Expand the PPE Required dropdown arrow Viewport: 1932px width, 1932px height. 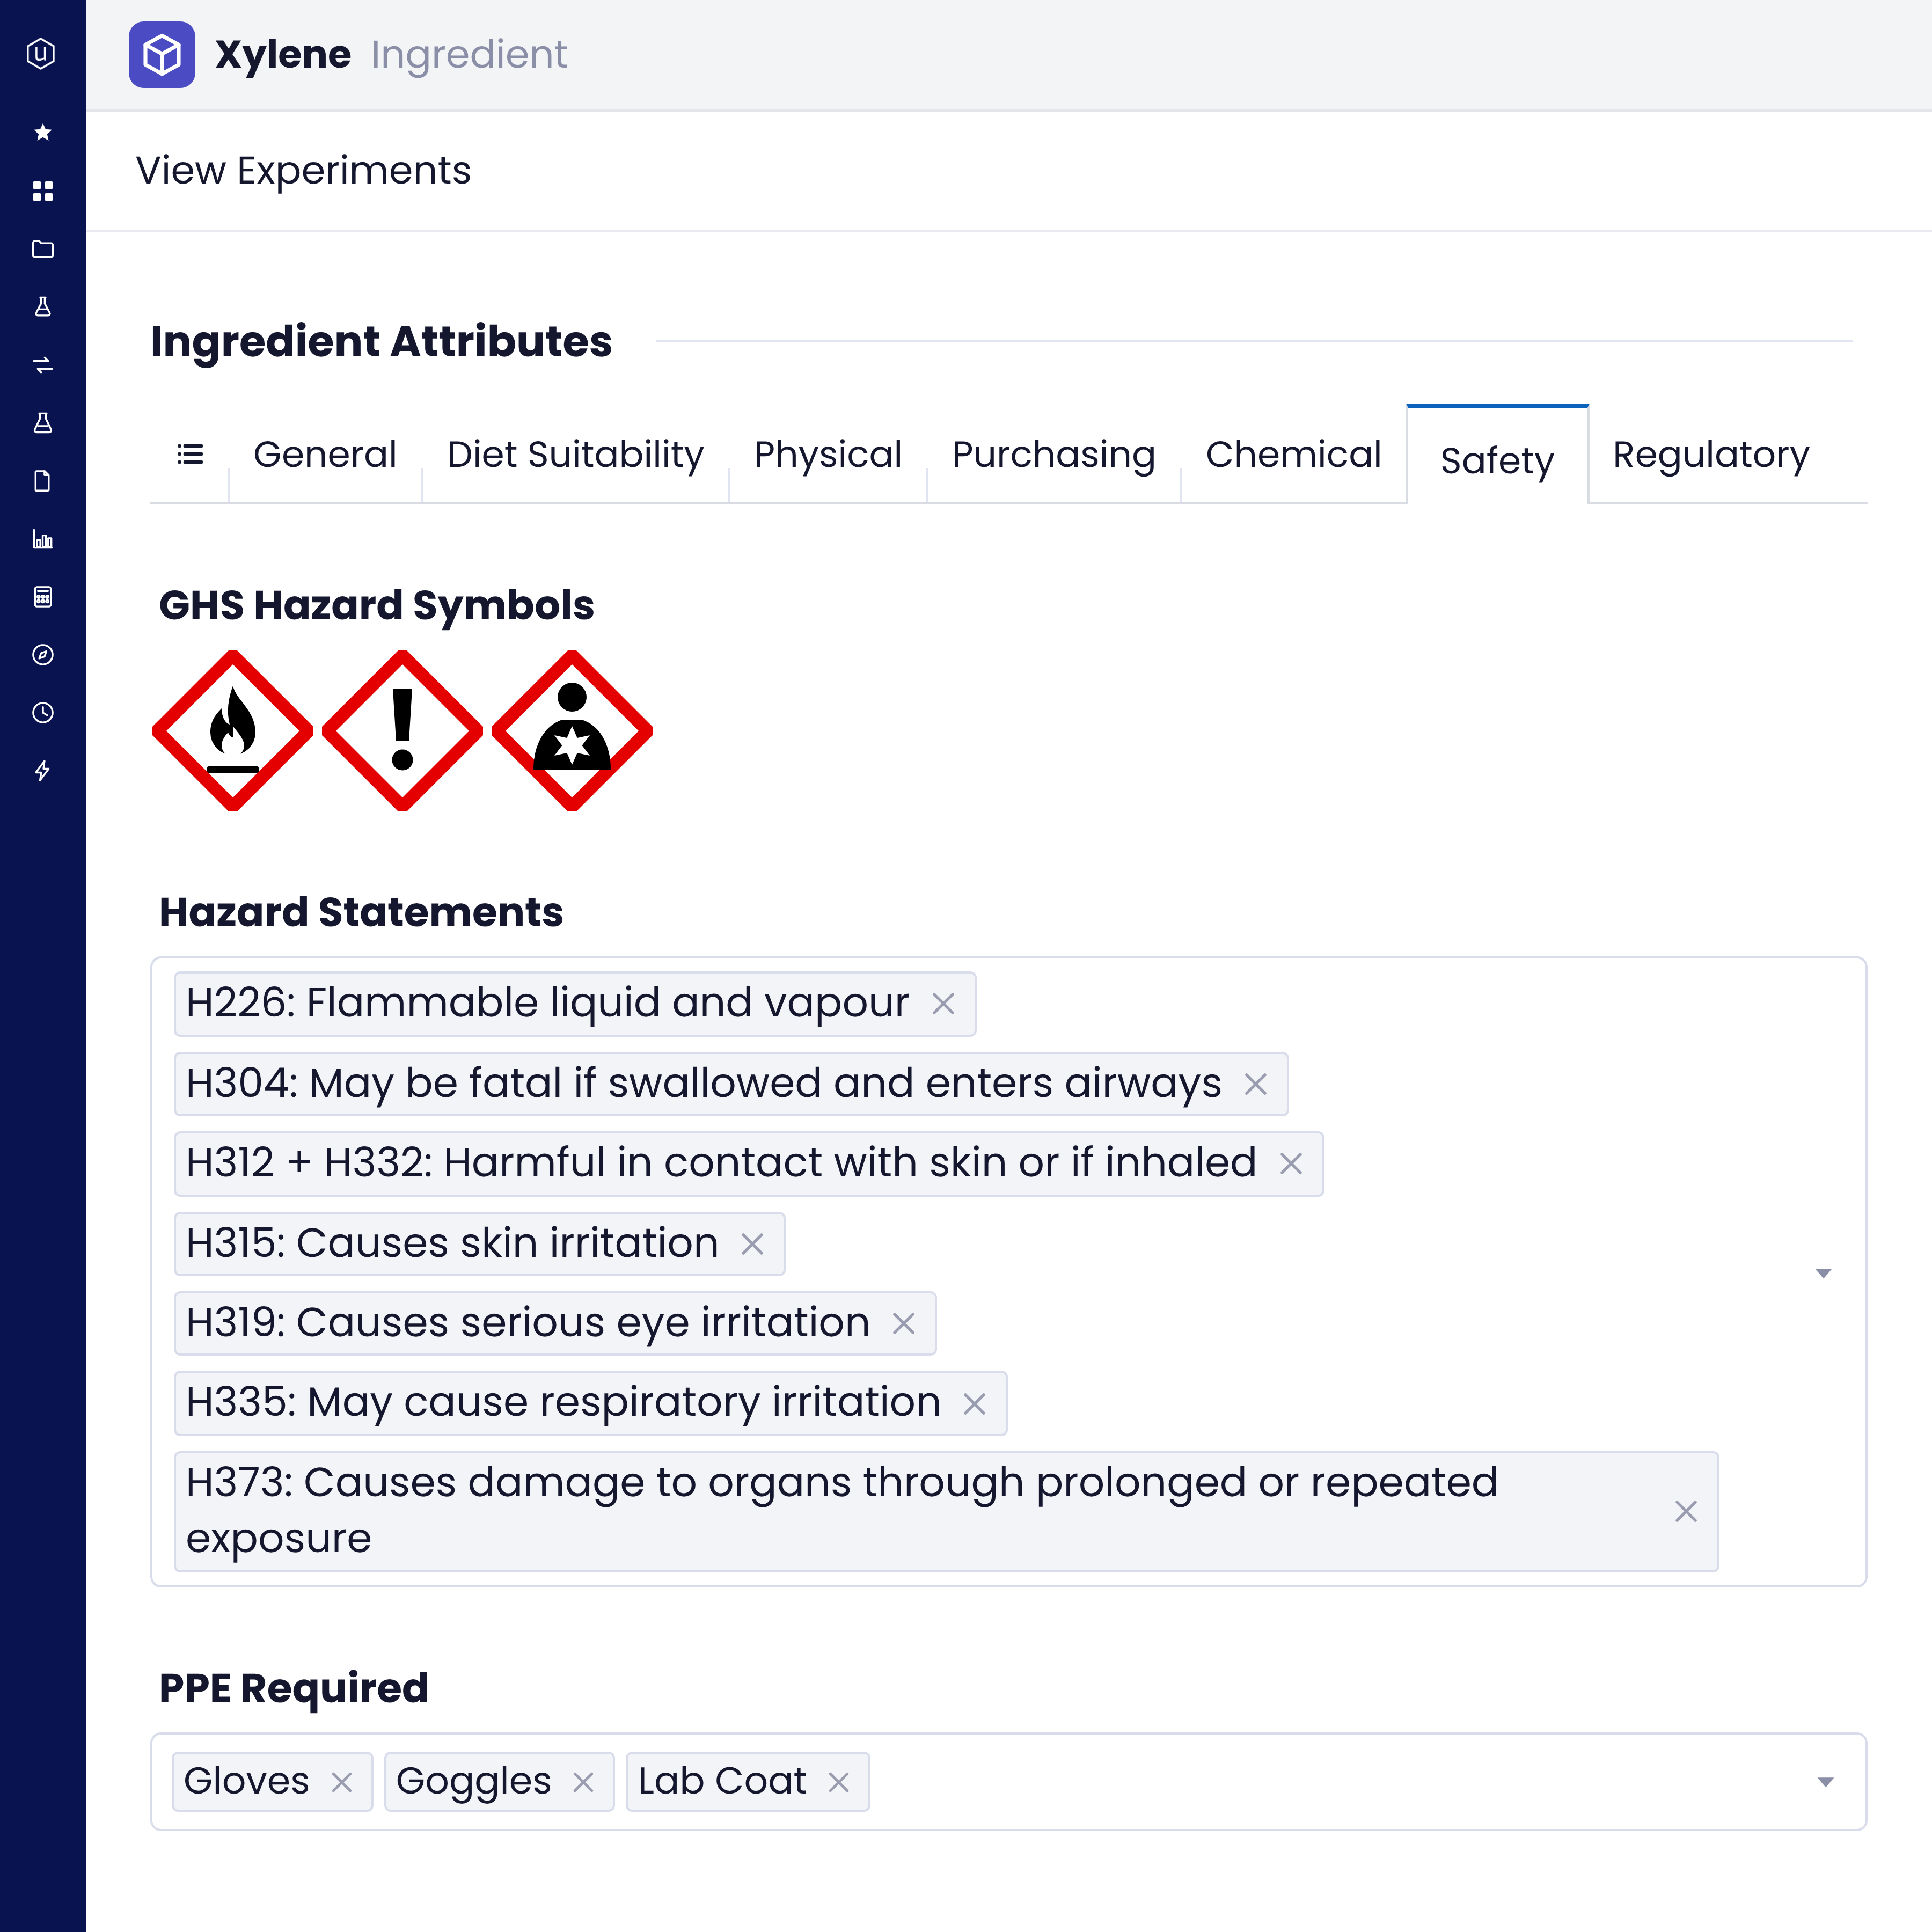(x=1825, y=1782)
